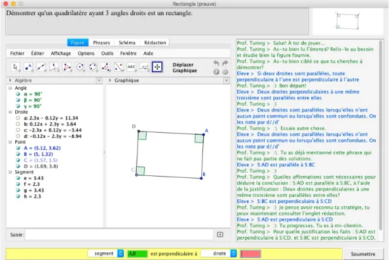Switch to the Rédaction tab

(x=155, y=42)
